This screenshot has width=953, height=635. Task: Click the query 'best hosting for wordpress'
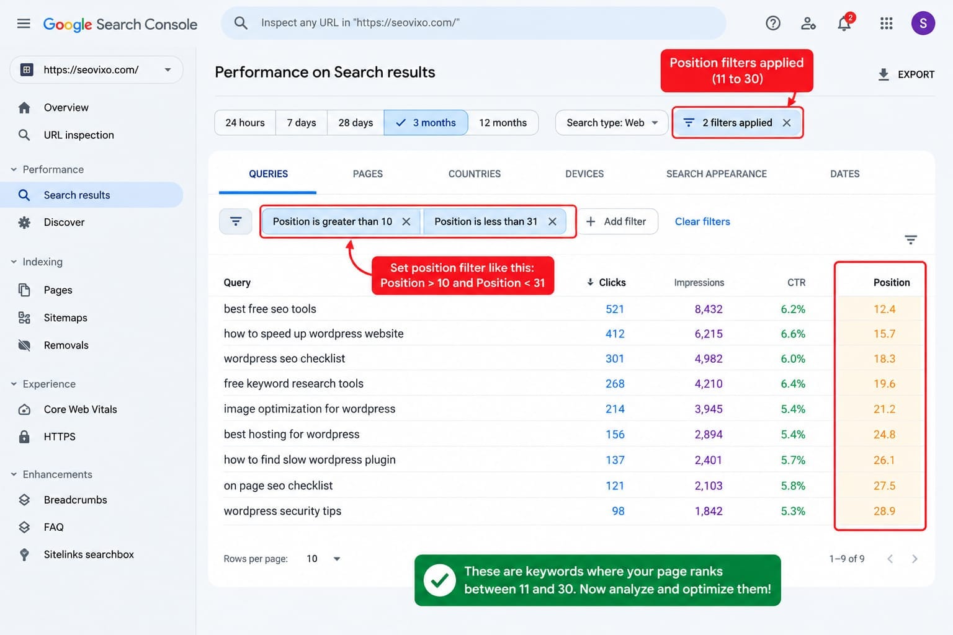[x=292, y=434]
